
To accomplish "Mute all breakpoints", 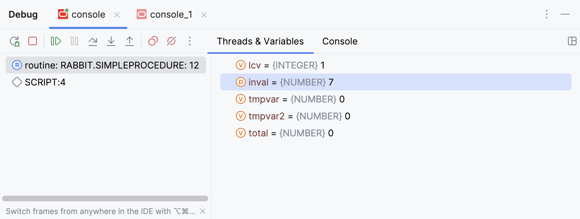I will pyautogui.click(x=171, y=41).
